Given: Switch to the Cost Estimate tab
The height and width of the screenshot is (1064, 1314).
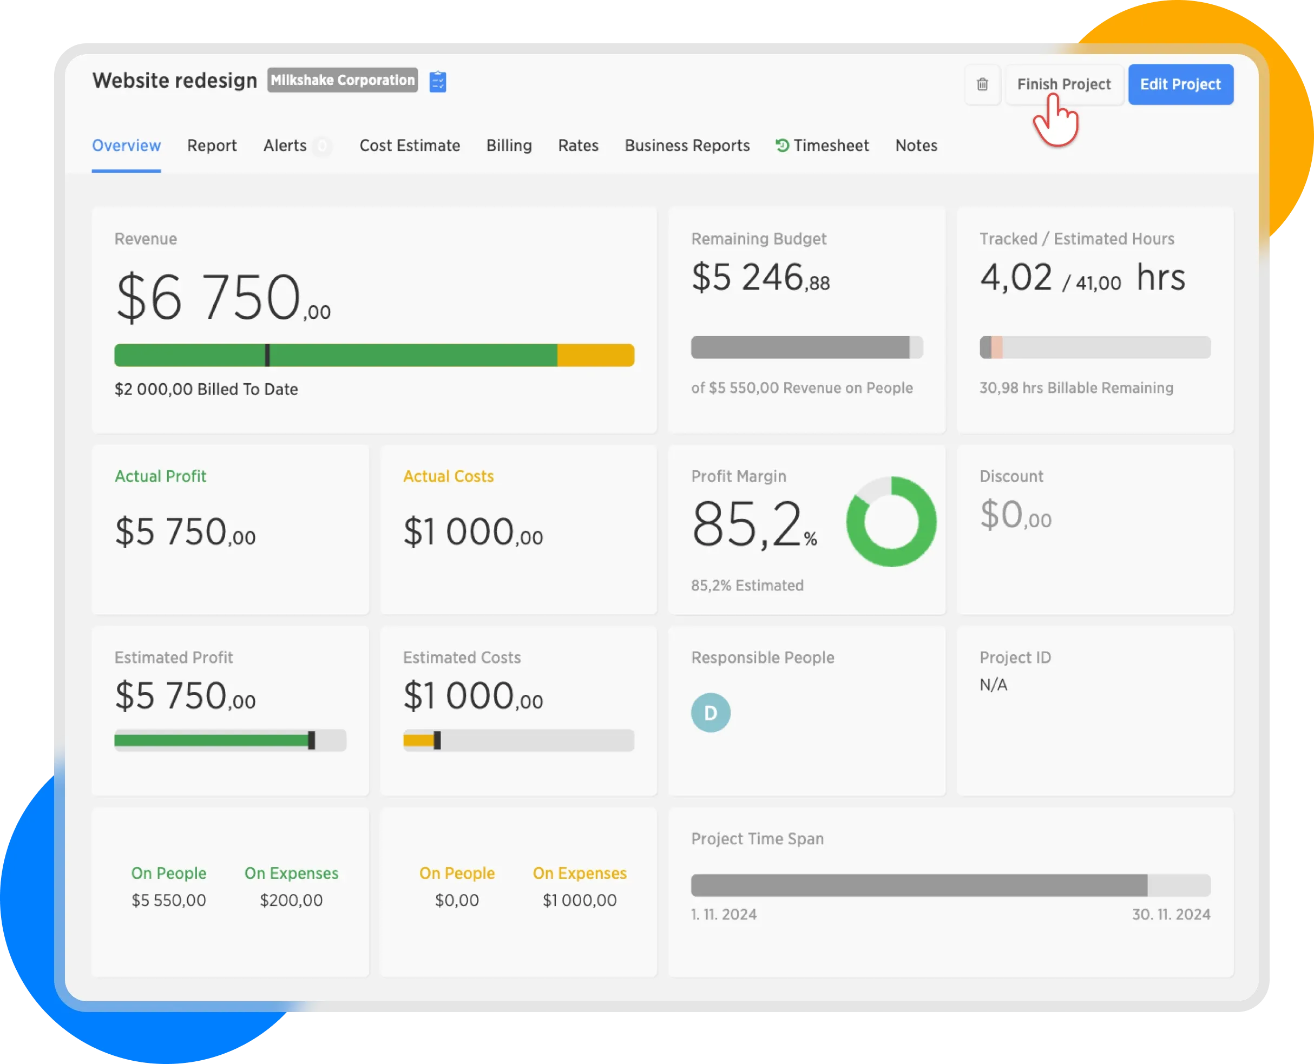Looking at the screenshot, I should (409, 146).
